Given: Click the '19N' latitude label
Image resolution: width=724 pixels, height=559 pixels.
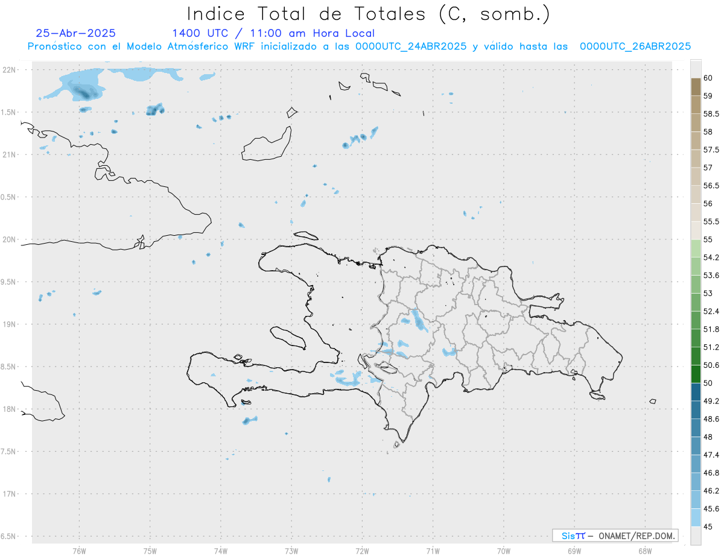Looking at the screenshot, I should coord(10,324).
